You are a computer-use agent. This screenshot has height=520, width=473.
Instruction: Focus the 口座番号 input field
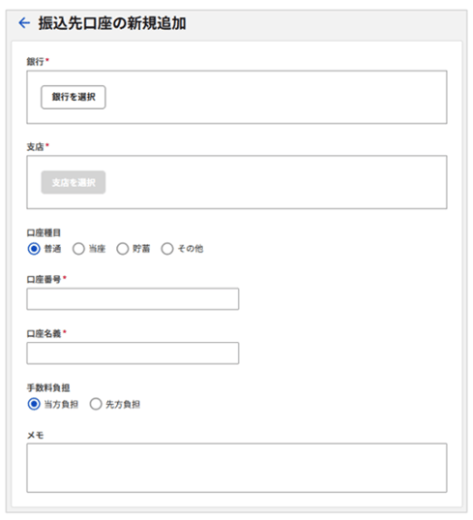[133, 299]
